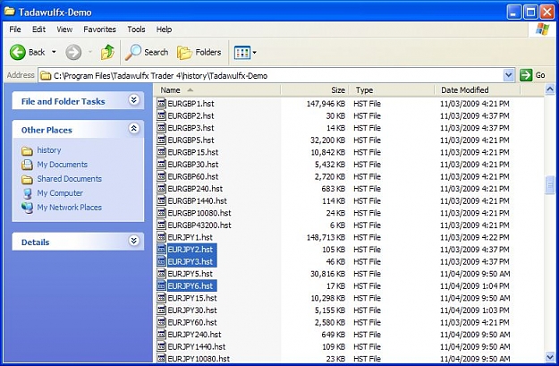Click the Go button
This screenshot has width=559, height=366.
click(533, 76)
